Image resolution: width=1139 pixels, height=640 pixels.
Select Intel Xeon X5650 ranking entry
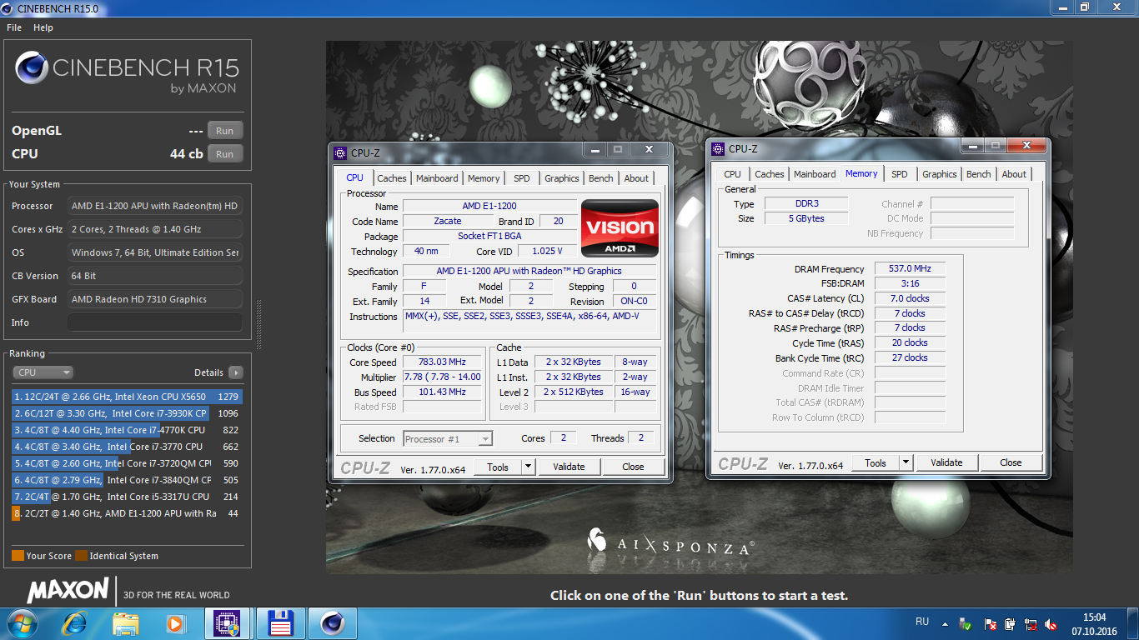click(x=127, y=397)
